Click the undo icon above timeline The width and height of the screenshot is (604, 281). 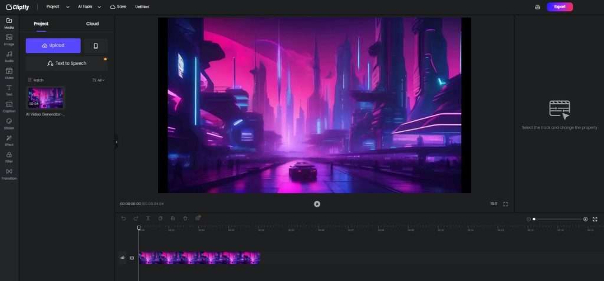coord(123,218)
